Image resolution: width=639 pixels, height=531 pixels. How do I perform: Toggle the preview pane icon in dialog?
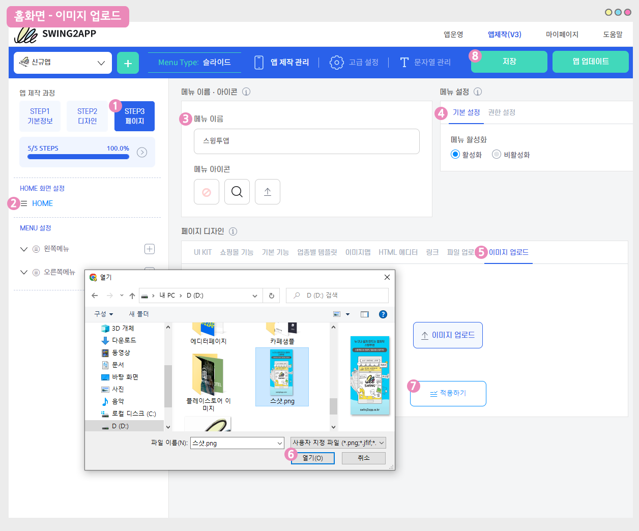pos(365,314)
